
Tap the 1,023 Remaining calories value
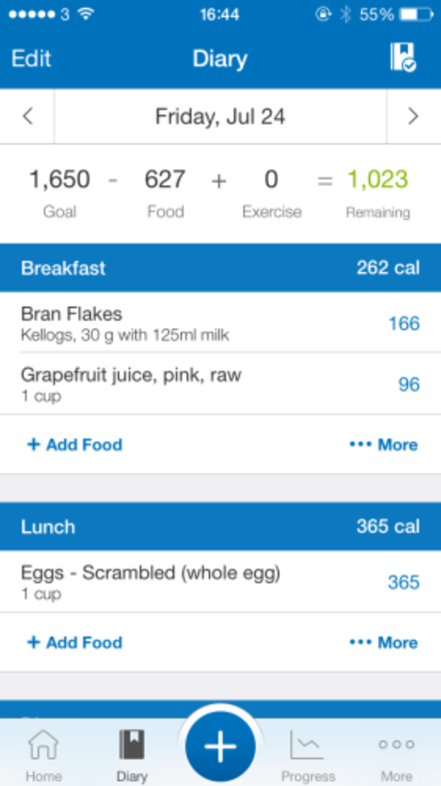point(377,180)
